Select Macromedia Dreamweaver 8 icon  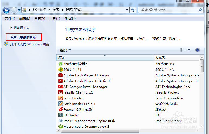pyautogui.click(x=61, y=126)
